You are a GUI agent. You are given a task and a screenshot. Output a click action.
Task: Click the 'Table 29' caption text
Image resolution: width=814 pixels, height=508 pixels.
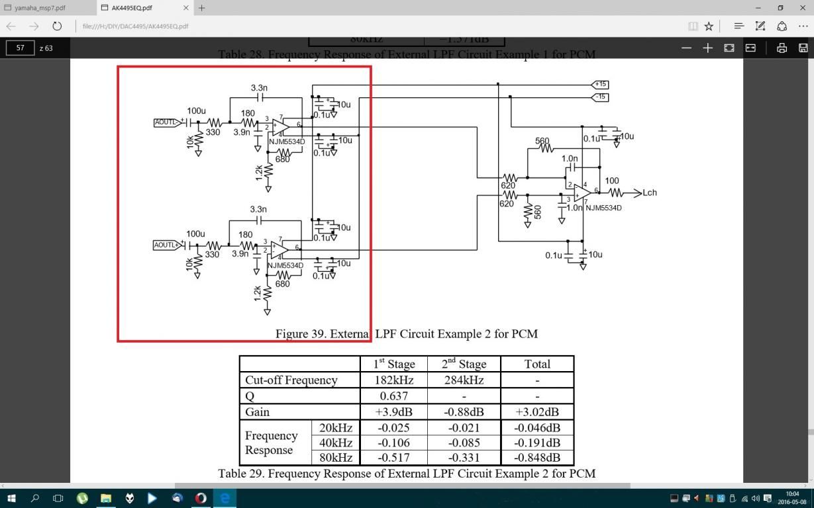[407, 474]
